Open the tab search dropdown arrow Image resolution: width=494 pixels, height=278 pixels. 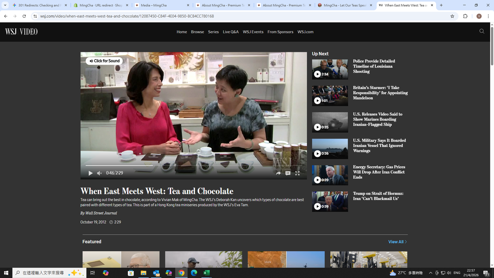click(5, 5)
